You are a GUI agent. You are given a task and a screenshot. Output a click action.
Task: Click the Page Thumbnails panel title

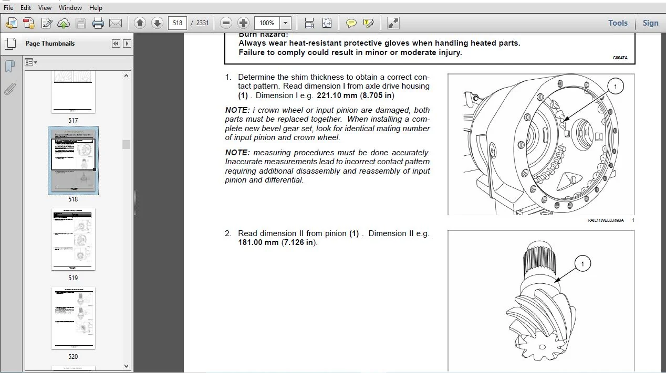click(50, 44)
